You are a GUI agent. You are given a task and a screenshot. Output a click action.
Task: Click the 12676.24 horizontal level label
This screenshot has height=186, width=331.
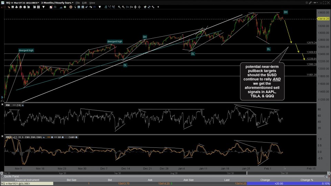[x=312, y=43]
